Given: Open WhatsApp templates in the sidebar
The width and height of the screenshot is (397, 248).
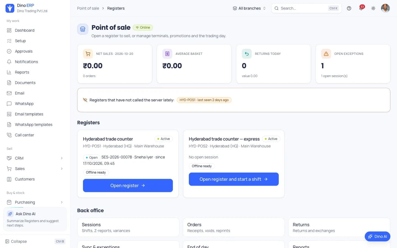Looking at the screenshot, I should coord(35,125).
